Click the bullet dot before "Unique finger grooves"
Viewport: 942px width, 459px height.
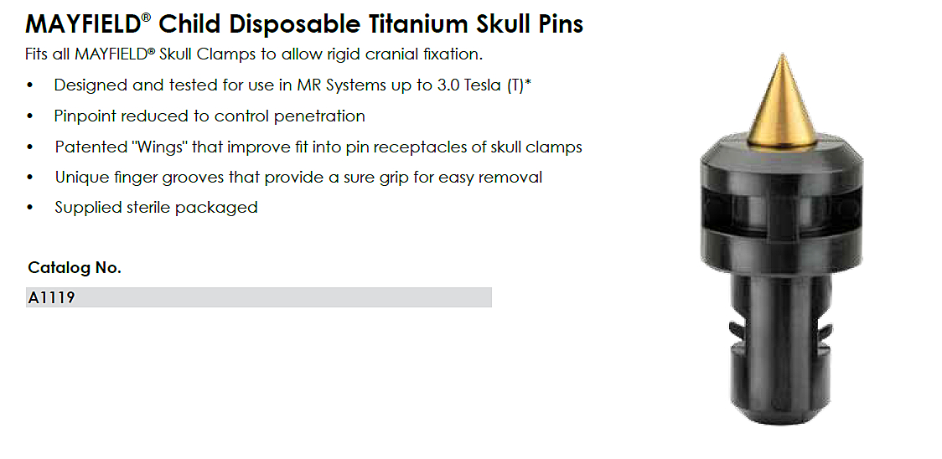point(31,178)
